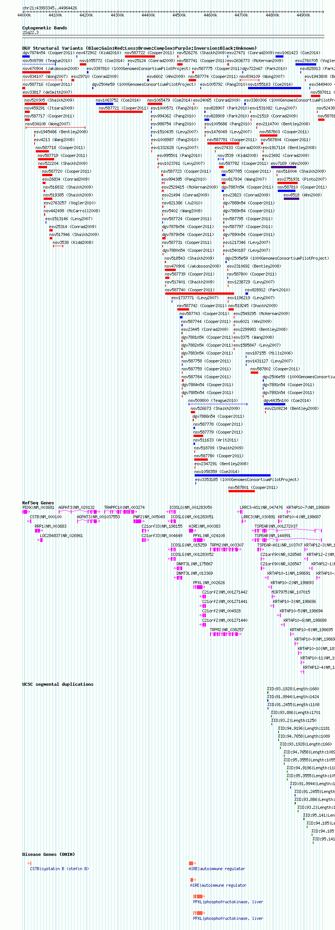Click the nsv1061423 (Coe2014) variant label
The width and height of the screenshot is (335, 930).
(298, 53)
